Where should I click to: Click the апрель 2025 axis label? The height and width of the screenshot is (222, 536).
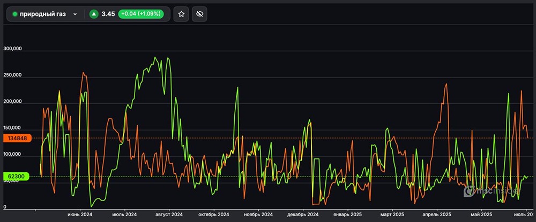coord(437,214)
